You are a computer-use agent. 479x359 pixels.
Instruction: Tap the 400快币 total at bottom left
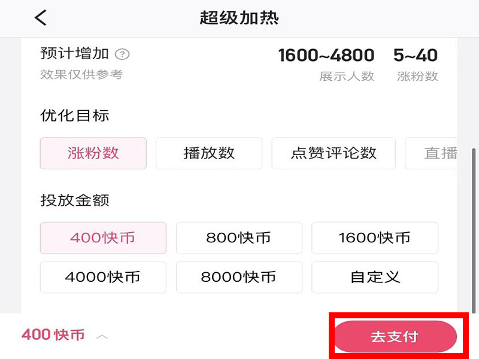click(53, 335)
